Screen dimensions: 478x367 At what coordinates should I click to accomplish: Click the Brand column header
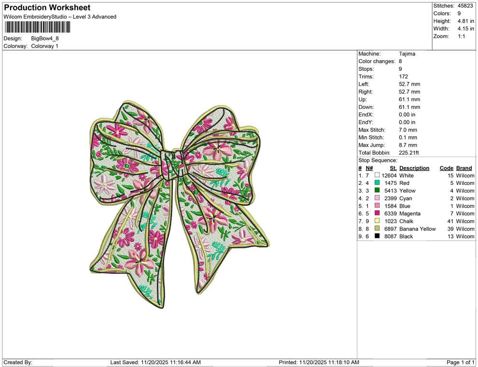click(x=464, y=168)
